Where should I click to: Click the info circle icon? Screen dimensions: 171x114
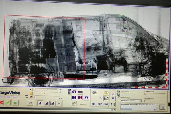(74, 92)
